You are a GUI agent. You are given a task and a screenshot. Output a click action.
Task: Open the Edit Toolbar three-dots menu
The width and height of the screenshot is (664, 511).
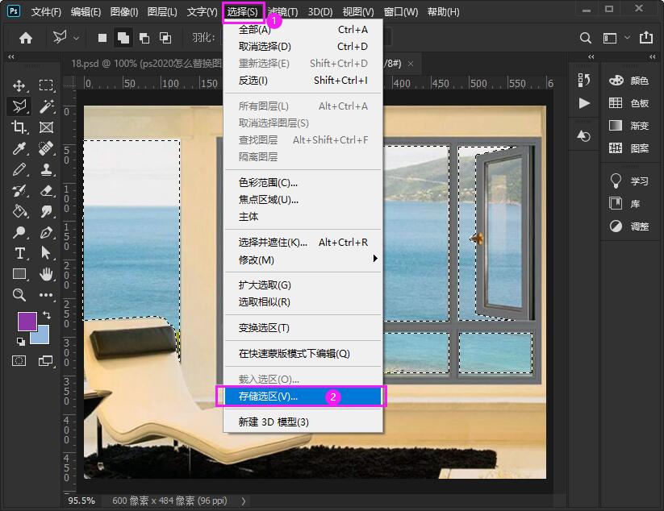click(x=46, y=295)
